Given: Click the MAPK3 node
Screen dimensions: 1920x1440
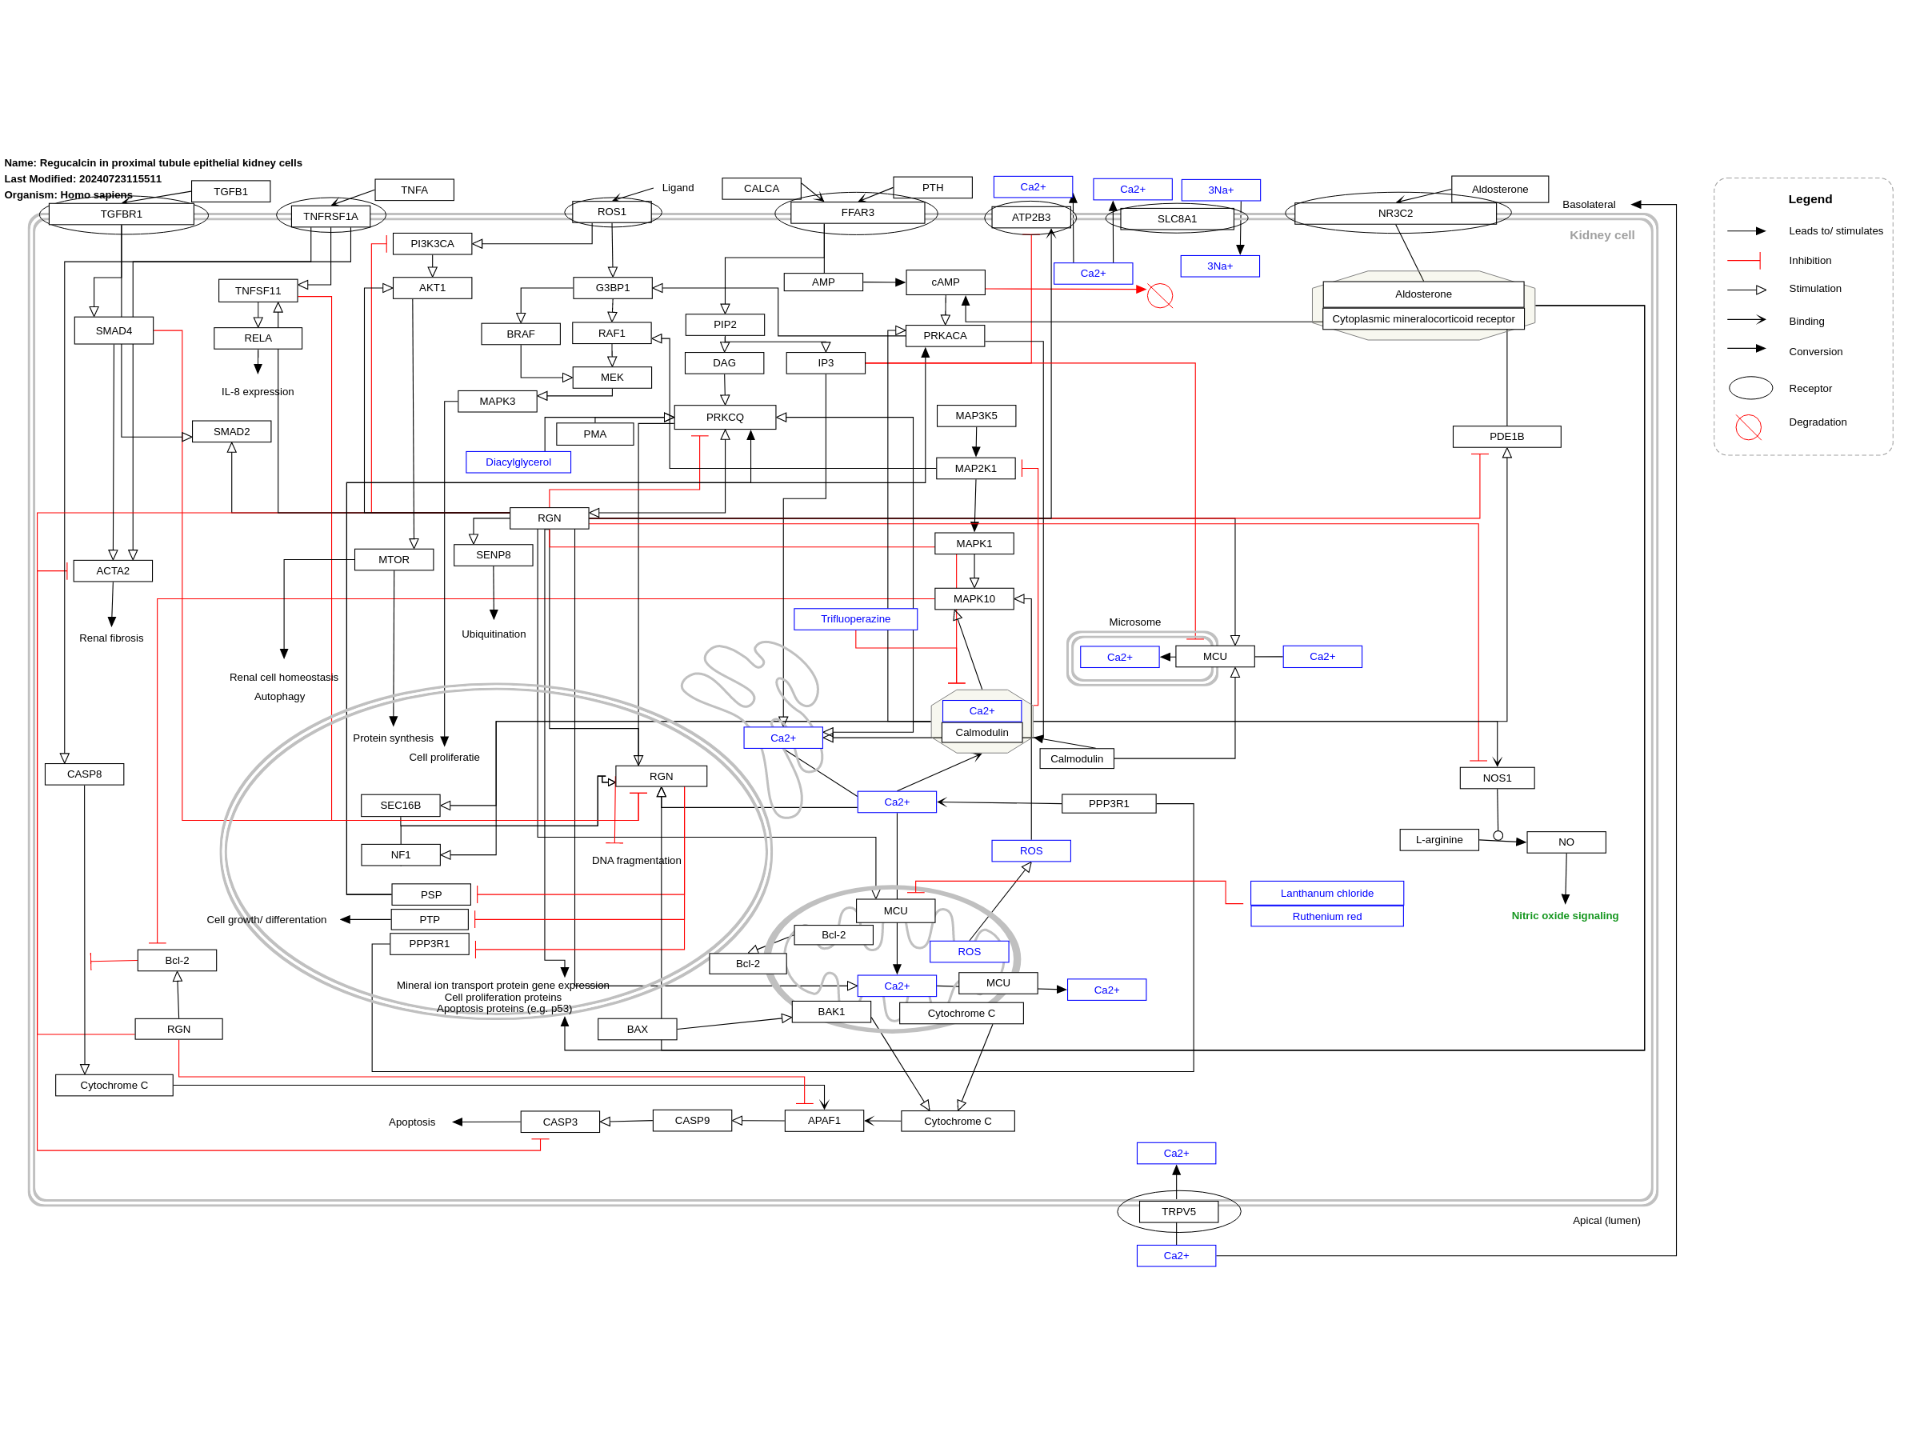Looking at the screenshot, I should coord(498,402).
